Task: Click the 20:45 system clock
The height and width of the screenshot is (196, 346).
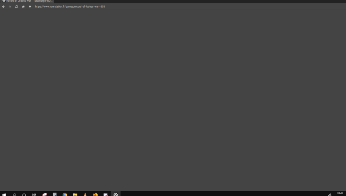Action: click(340, 193)
